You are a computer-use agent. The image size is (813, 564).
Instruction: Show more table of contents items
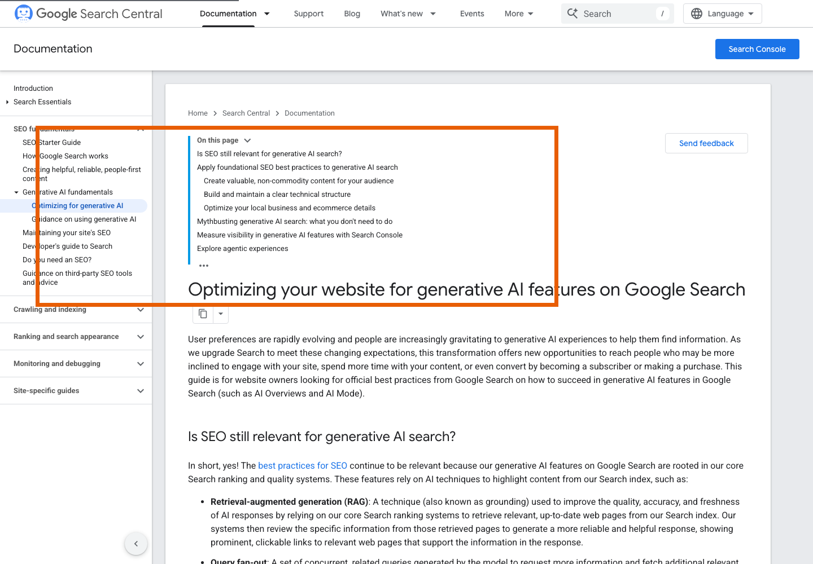pyautogui.click(x=204, y=265)
